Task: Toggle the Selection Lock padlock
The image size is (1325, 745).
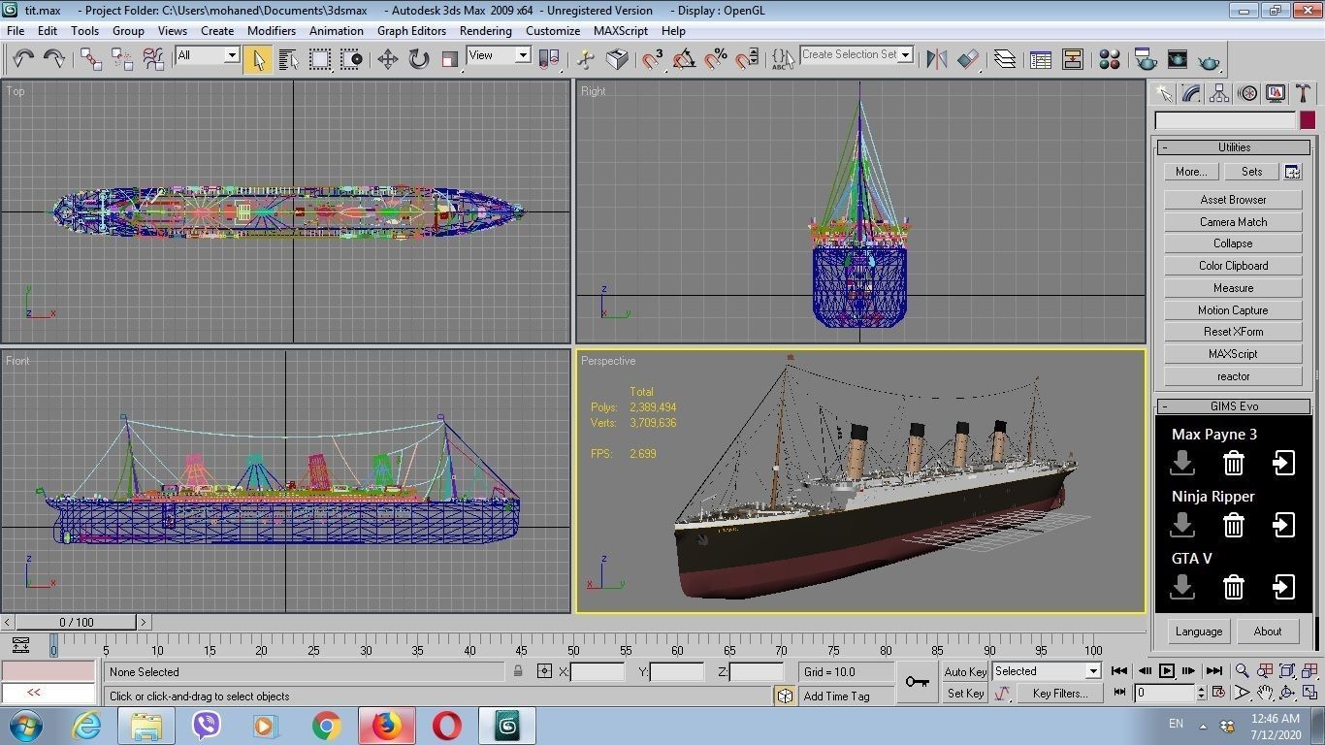Action: coord(518,671)
